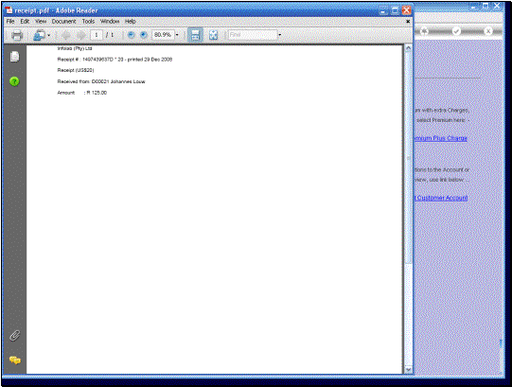Image resolution: width=512 pixels, height=387 pixels.
Task: Click the zoom out round button
Action: pyautogui.click(x=131, y=35)
